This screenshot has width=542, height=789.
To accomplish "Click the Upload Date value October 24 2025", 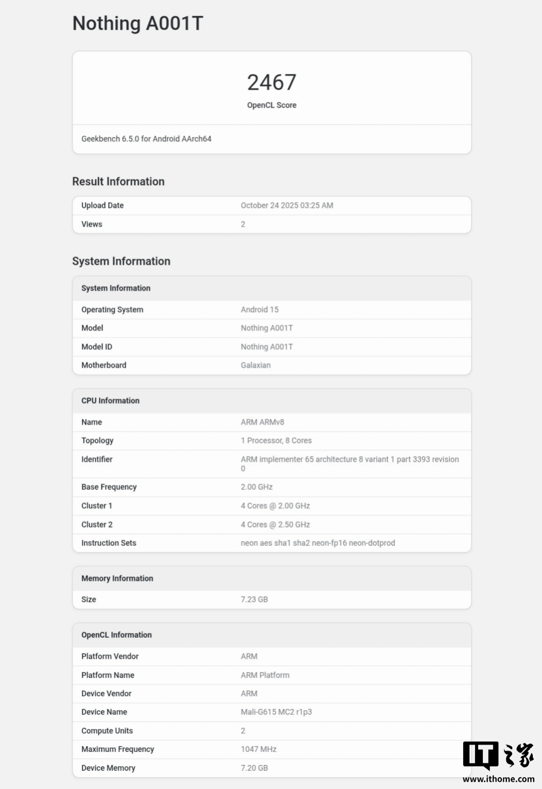I will 287,205.
